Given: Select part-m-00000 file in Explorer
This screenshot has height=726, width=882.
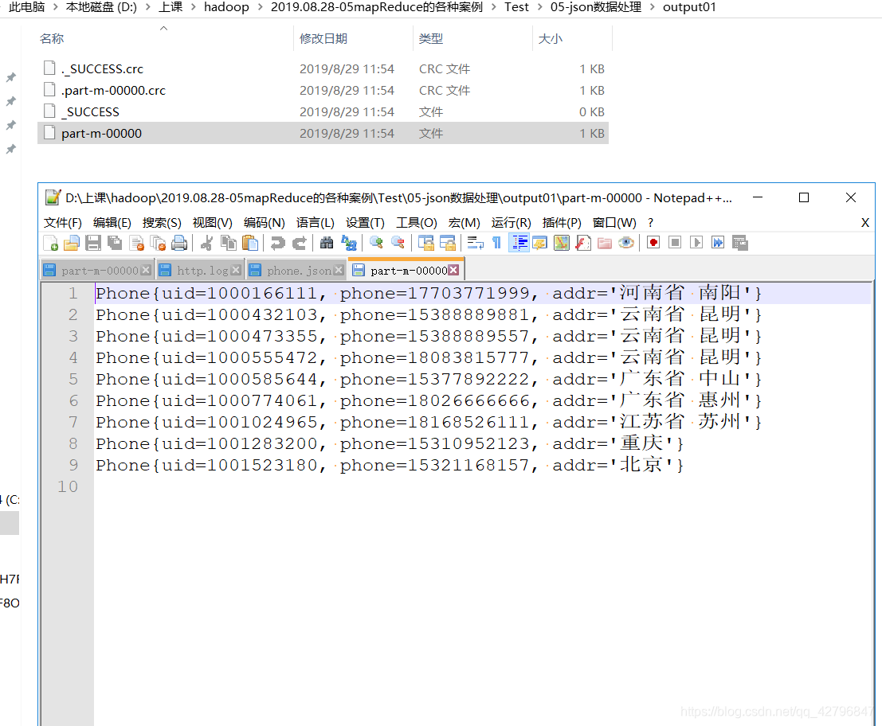Looking at the screenshot, I should 323,133.
